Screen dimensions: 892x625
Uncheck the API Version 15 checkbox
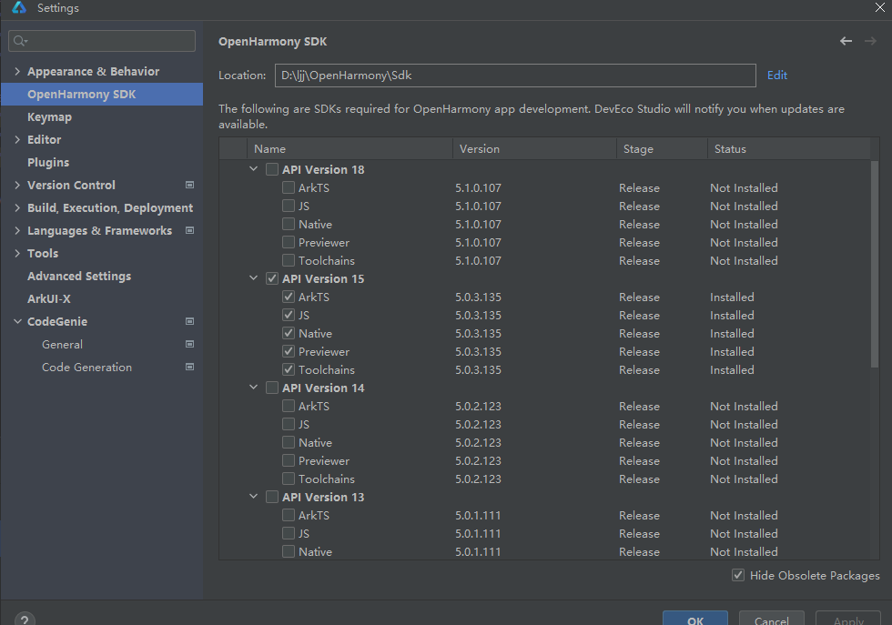(x=272, y=278)
